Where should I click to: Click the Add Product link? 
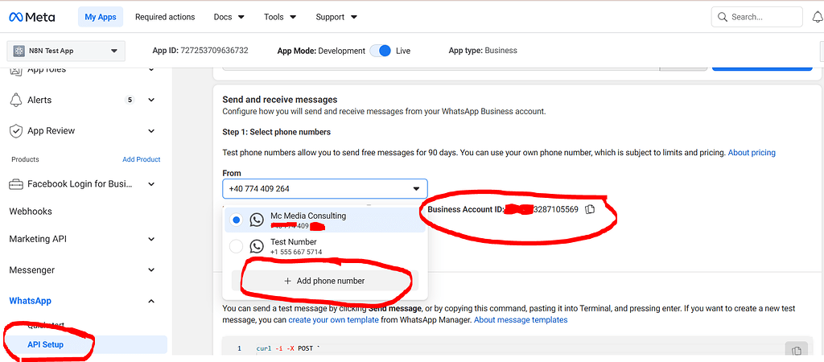pyautogui.click(x=142, y=159)
